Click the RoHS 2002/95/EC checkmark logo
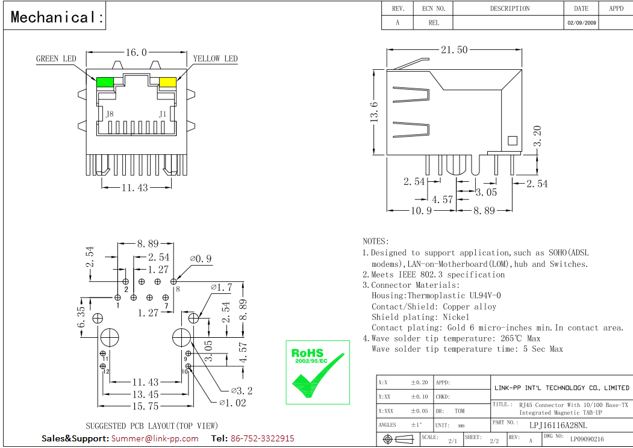Image resolution: width=633 pixels, height=448 pixels. coord(318,372)
